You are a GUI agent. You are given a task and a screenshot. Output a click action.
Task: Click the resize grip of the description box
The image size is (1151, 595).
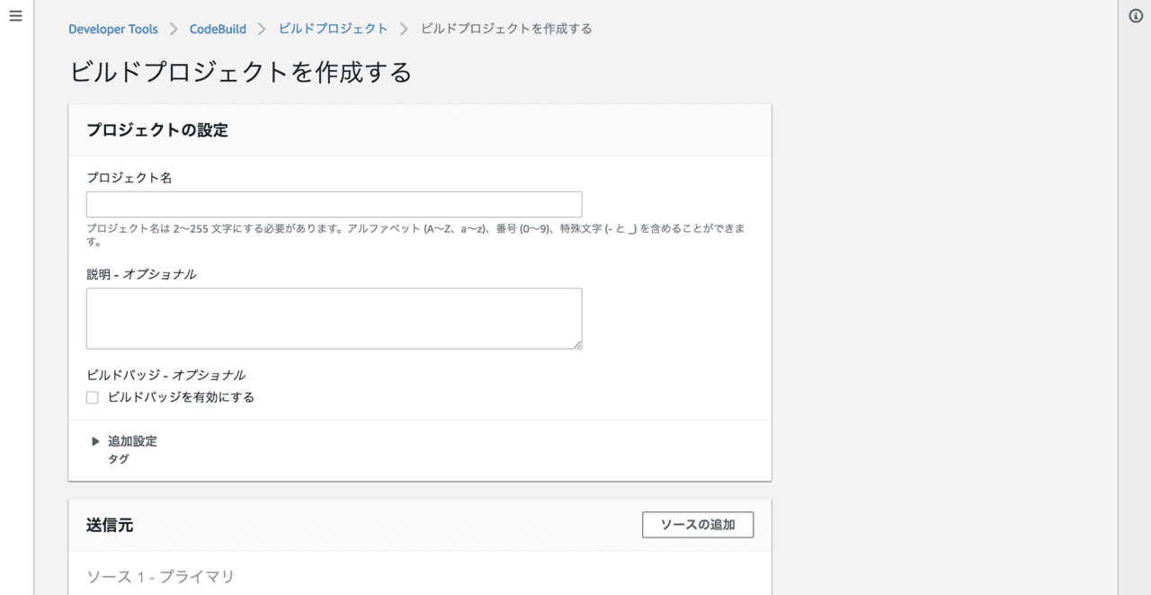(x=578, y=345)
